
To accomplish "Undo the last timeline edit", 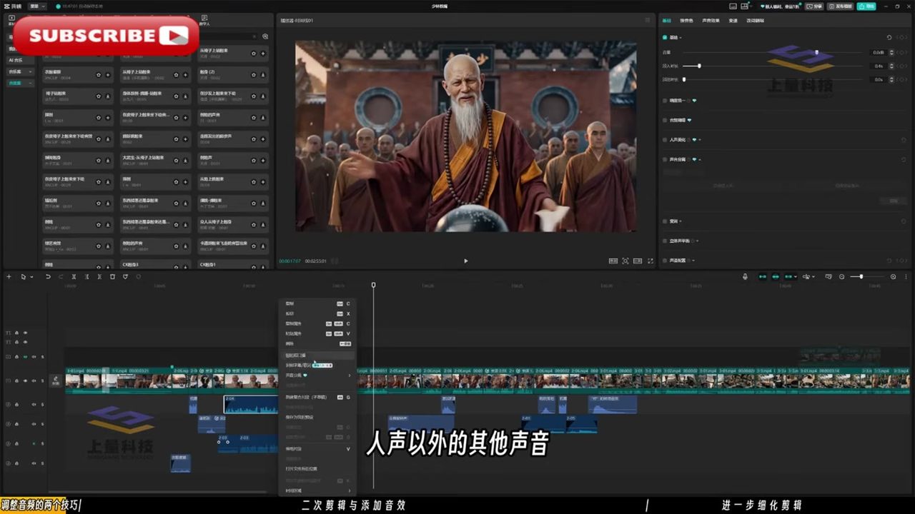I will [x=48, y=276].
